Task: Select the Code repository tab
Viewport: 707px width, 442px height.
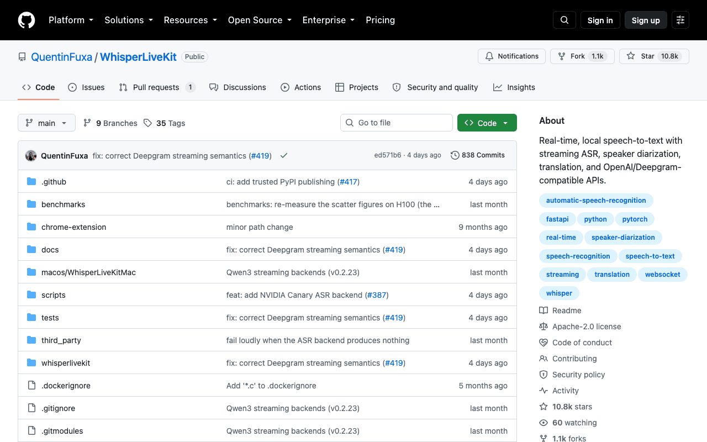Action: 39,87
